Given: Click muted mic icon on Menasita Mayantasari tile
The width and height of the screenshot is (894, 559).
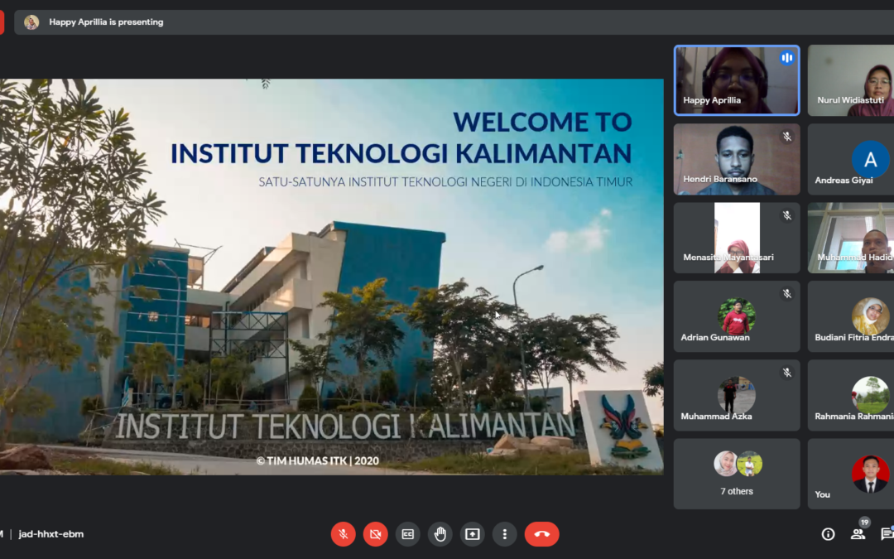Looking at the screenshot, I should click(787, 215).
